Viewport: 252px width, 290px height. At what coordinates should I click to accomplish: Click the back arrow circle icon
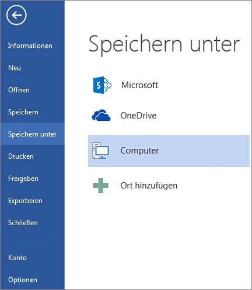[16, 15]
